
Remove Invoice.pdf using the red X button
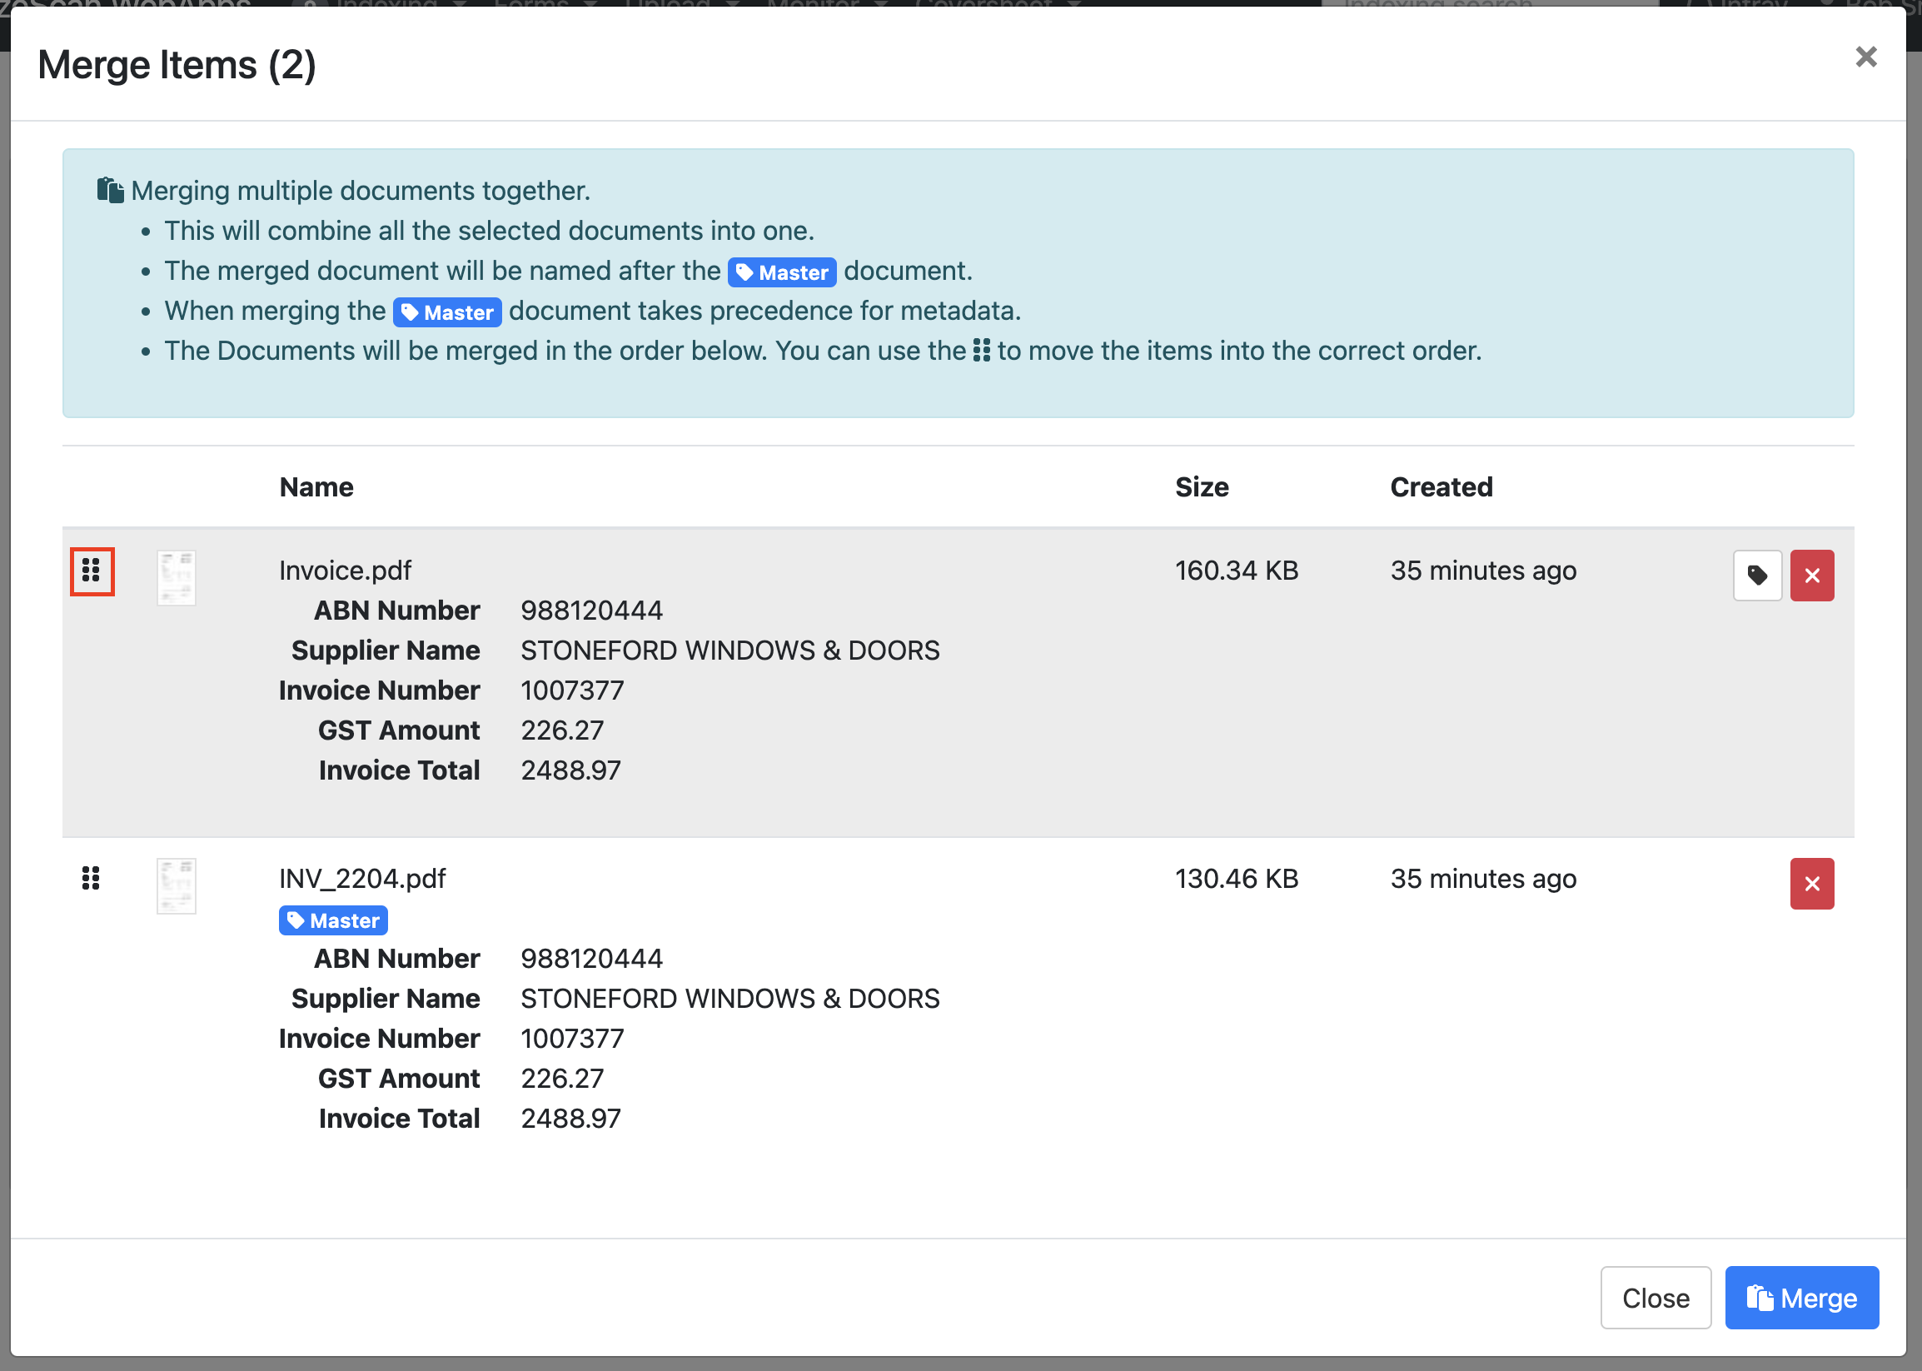1811,576
